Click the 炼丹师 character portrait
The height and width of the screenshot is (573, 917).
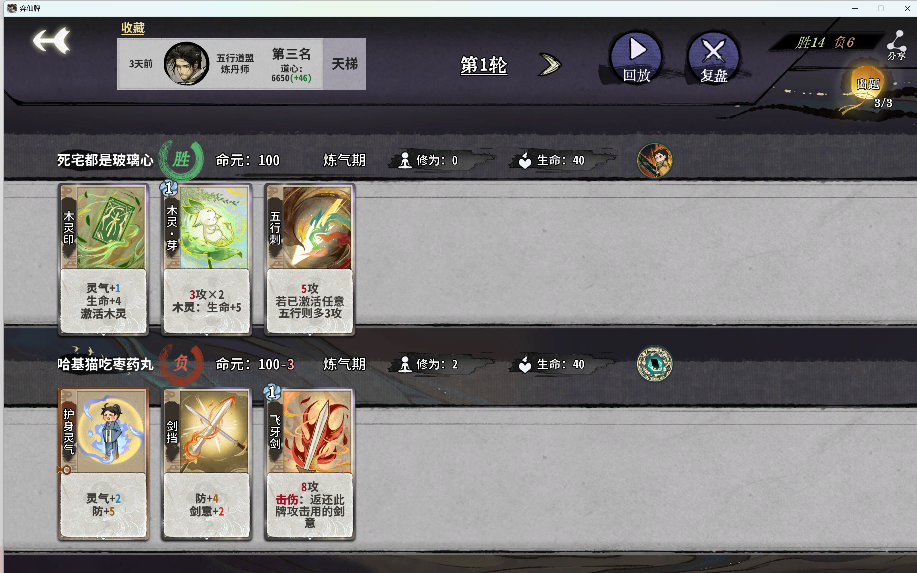186,64
